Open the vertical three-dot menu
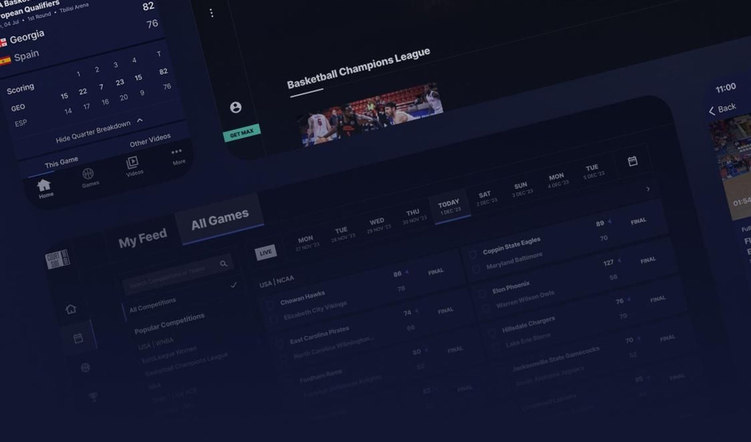 point(212,13)
